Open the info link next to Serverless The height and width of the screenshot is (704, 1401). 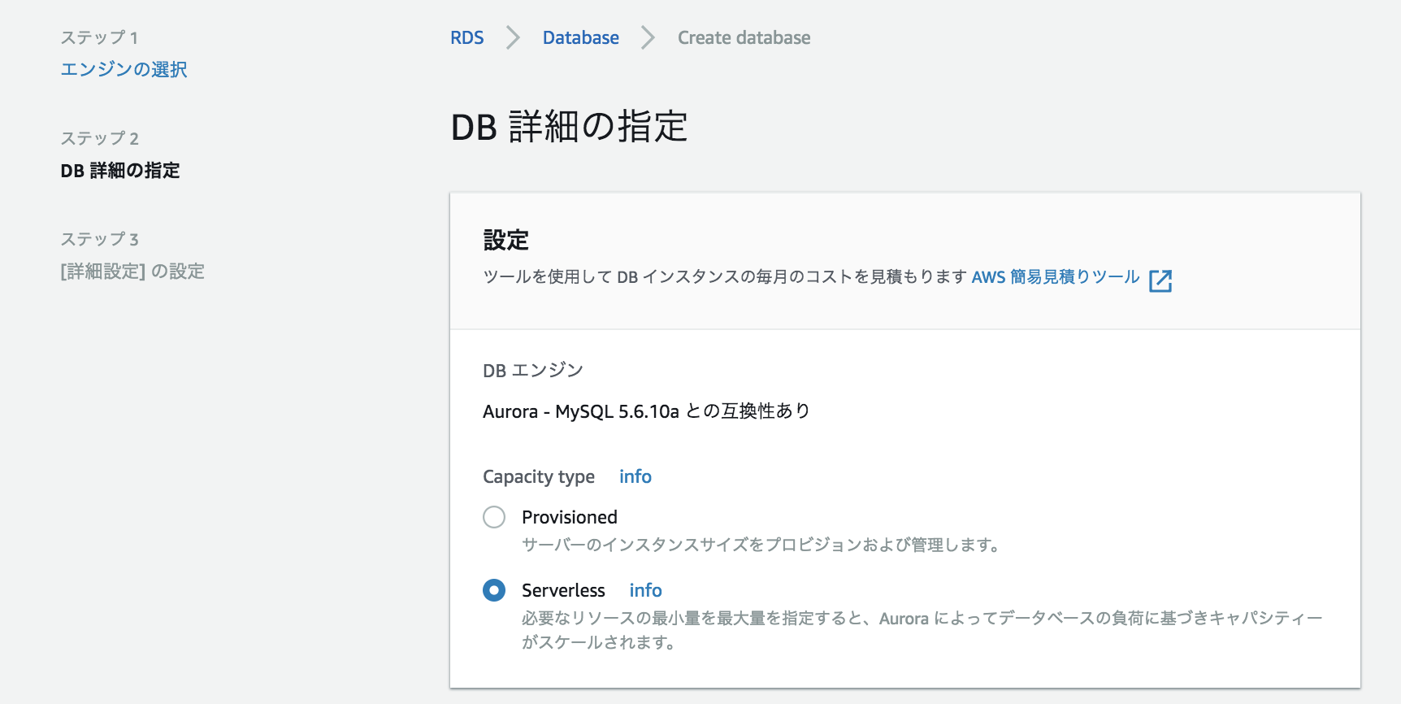(x=646, y=590)
